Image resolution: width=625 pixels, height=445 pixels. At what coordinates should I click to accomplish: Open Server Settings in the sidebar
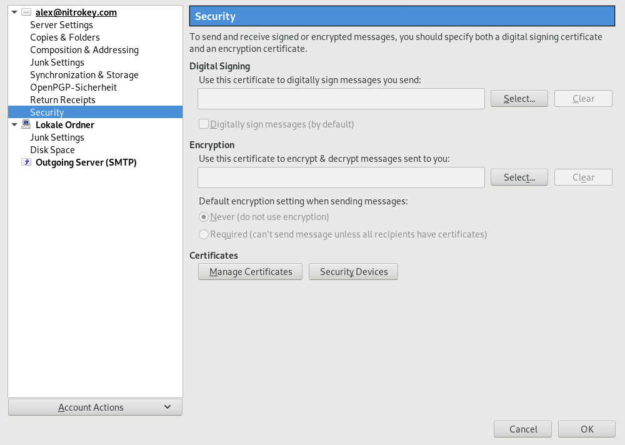tap(61, 25)
